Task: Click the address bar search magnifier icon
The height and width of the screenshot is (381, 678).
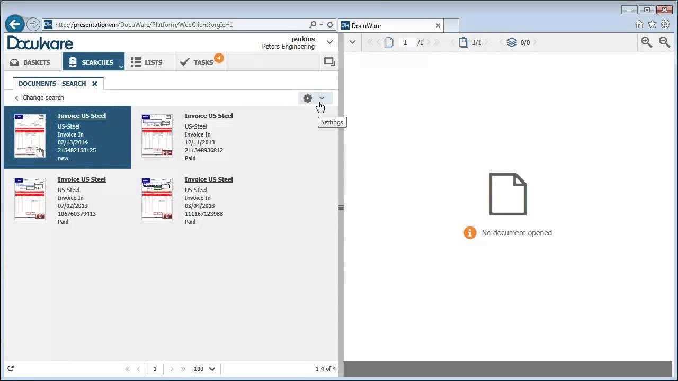Action: [x=313, y=24]
